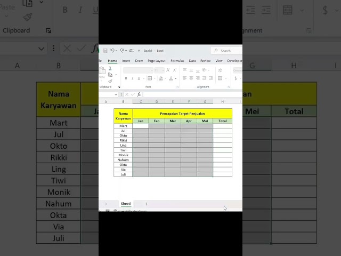Apply the yellow Fill Color bucket button
The height and width of the screenshot is (256, 341).
pyautogui.click(x=161, y=78)
